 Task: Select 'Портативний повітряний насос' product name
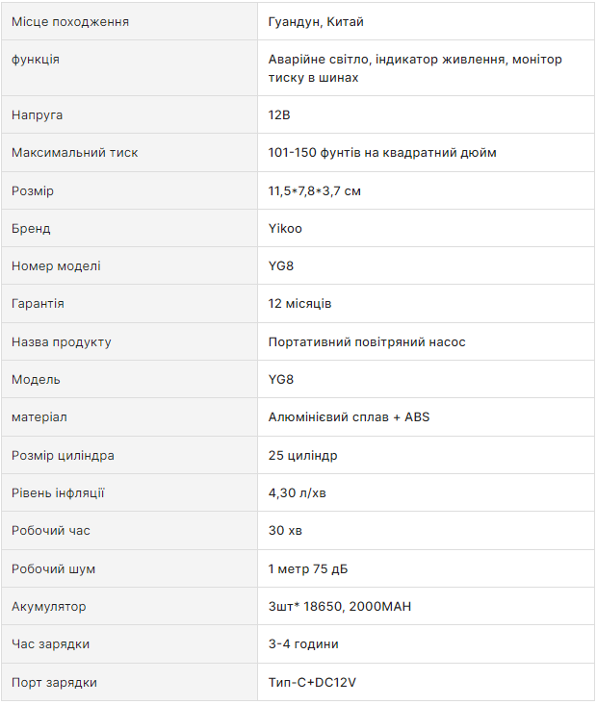click(367, 342)
